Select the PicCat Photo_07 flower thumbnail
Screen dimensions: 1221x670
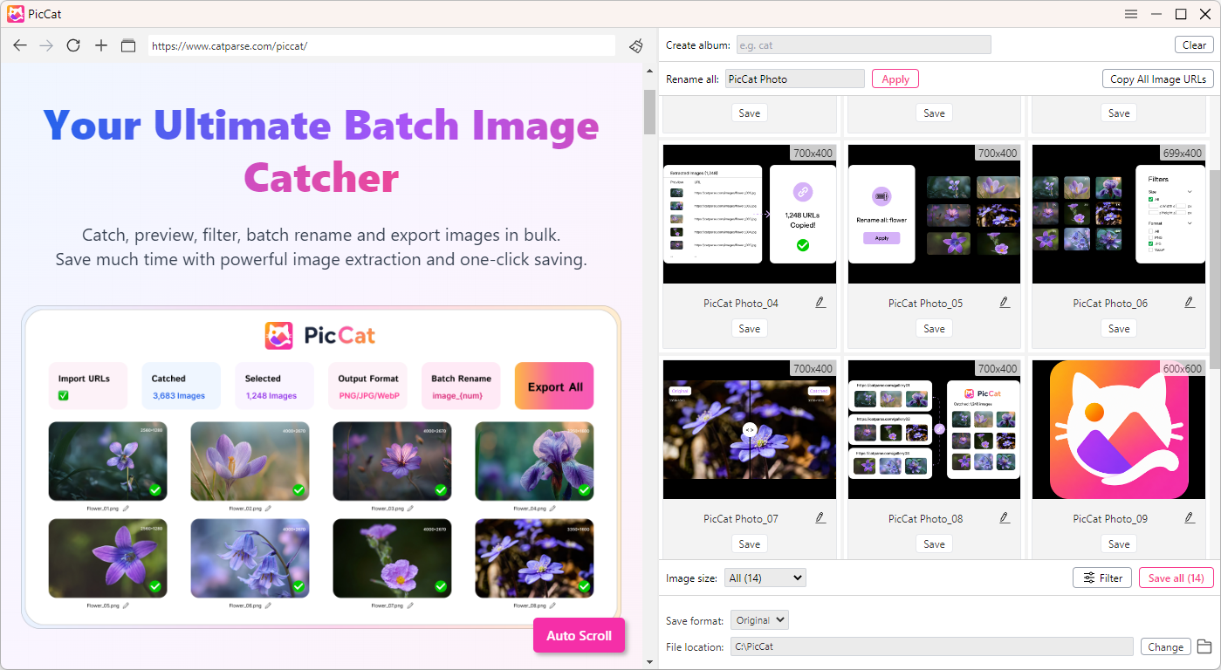pyautogui.click(x=750, y=429)
